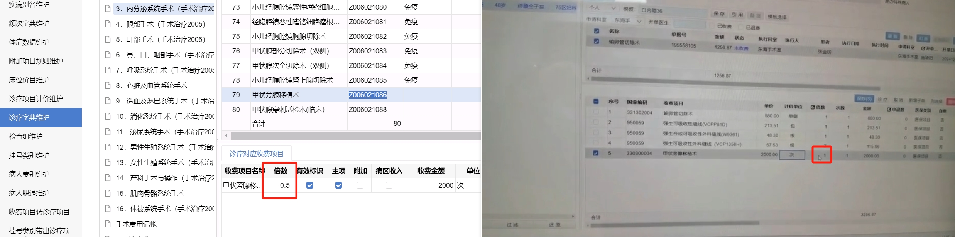Image resolution: width=955 pixels, height=237 pixels.
Task: Click the page icon beside 呼吸系统手术
Action: click(108, 70)
